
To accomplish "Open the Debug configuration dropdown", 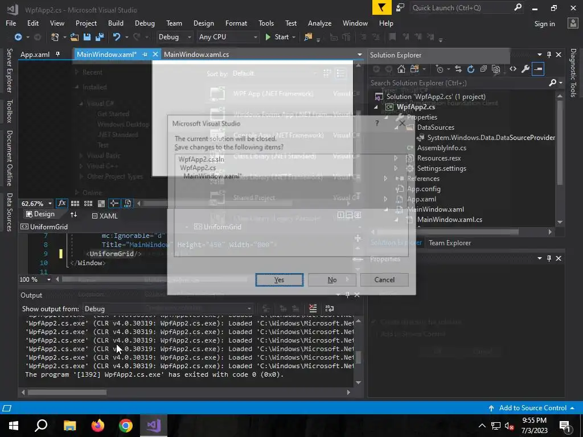I will coord(175,37).
